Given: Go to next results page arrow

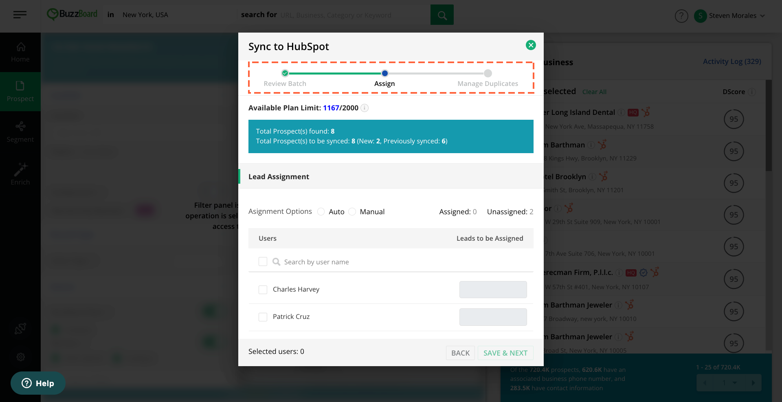Looking at the screenshot, I should 753,383.
